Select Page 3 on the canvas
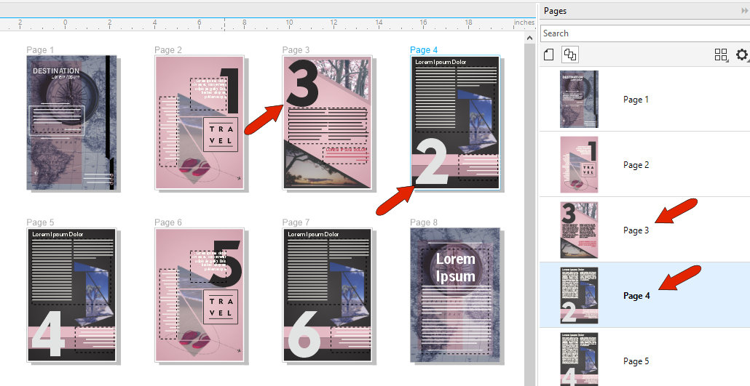This screenshot has width=750, height=386. pos(327,123)
